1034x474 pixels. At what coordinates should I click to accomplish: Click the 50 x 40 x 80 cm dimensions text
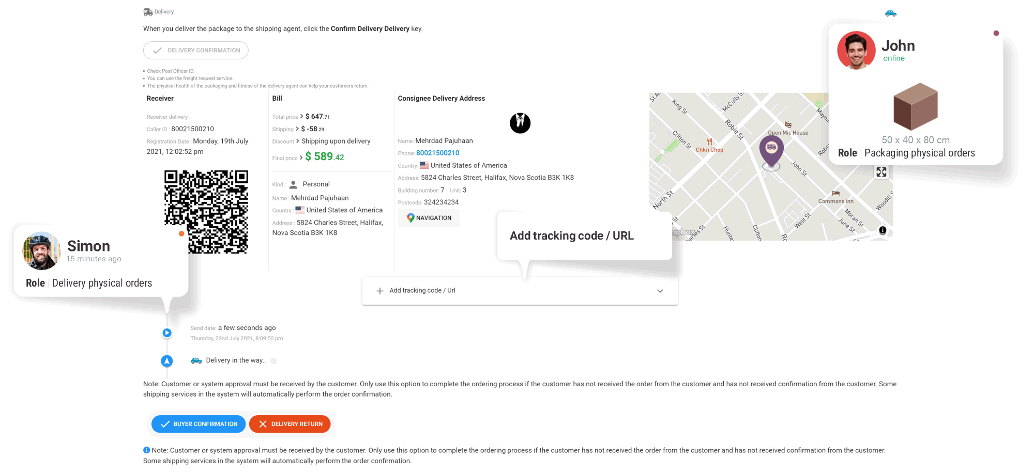[x=916, y=140]
